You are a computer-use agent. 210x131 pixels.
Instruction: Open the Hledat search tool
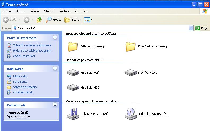coord(53,20)
